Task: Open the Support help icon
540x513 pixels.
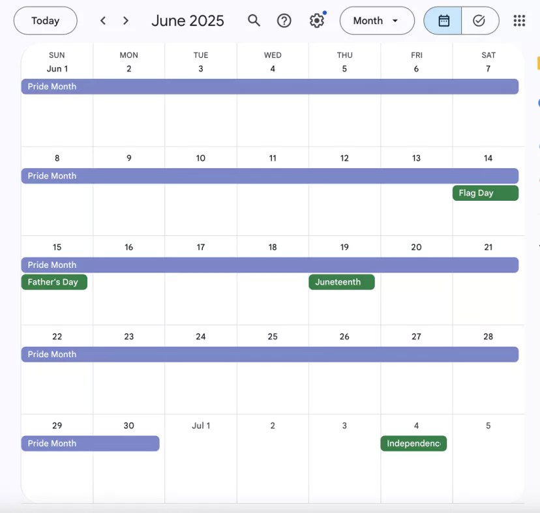Action: tap(284, 21)
